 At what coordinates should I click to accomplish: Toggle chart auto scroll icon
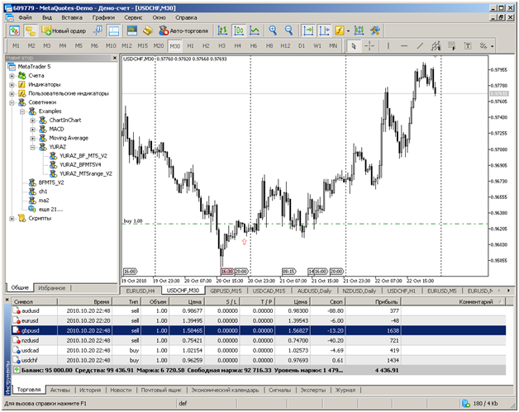coord(308,31)
